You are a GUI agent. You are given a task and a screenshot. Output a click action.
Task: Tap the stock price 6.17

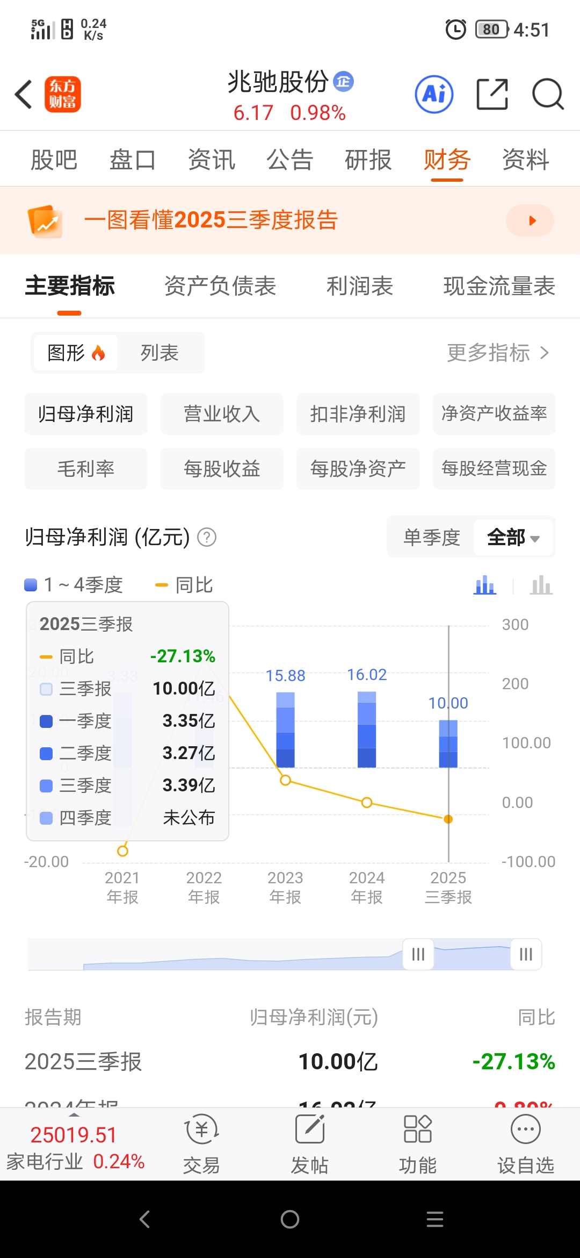coord(253,113)
